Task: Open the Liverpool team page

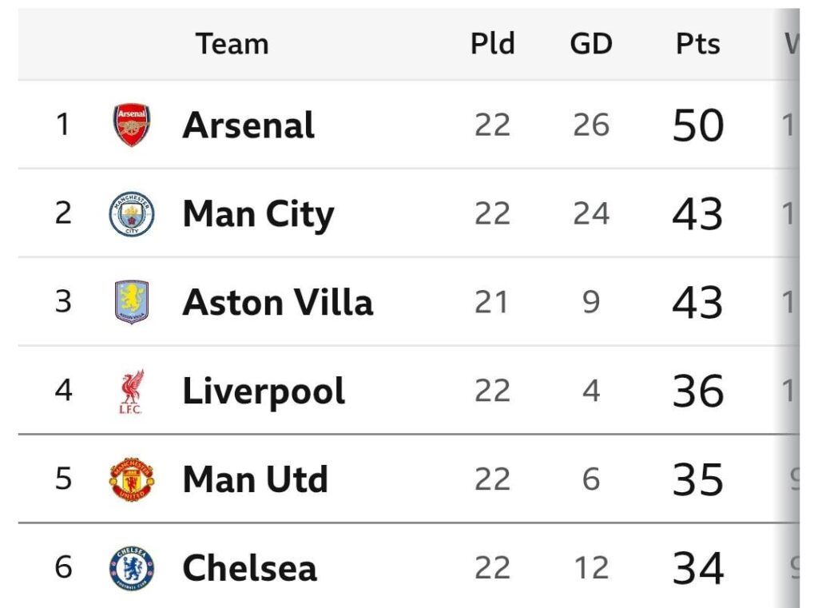Action: tap(264, 391)
